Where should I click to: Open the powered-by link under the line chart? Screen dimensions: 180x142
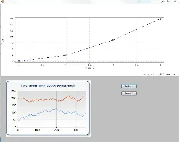(x=159, y=74)
